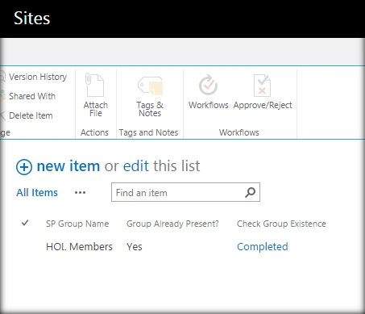Open Shared With in ribbon
Viewport: 365px width, 314px height.
point(32,96)
